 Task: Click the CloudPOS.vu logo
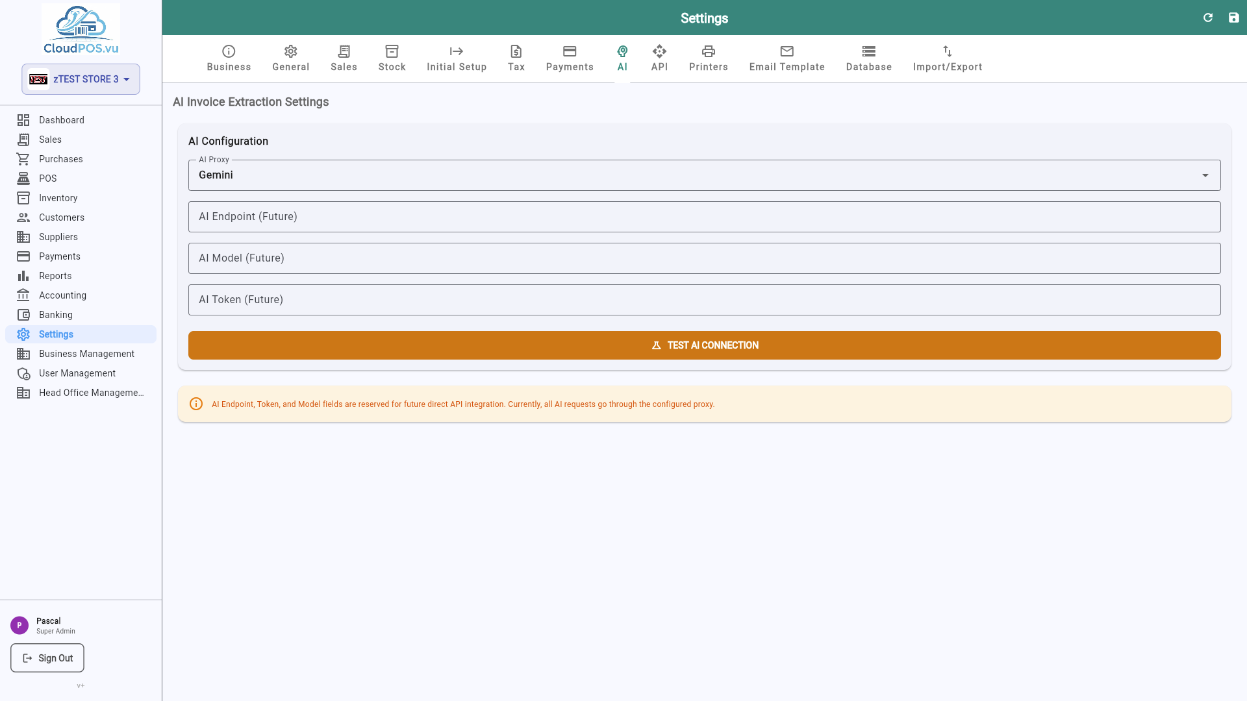[x=81, y=30]
